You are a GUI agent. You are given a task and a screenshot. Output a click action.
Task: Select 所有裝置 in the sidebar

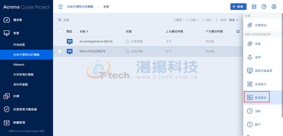(x=19, y=45)
